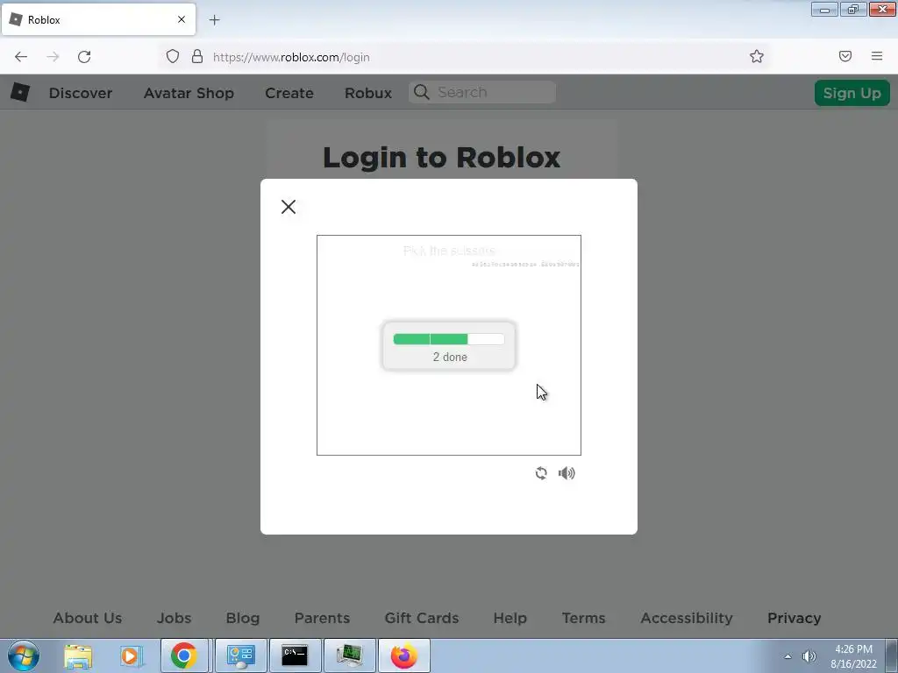This screenshot has height=673, width=898.
Task: Click the green Sign Up button
Action: pyautogui.click(x=852, y=93)
